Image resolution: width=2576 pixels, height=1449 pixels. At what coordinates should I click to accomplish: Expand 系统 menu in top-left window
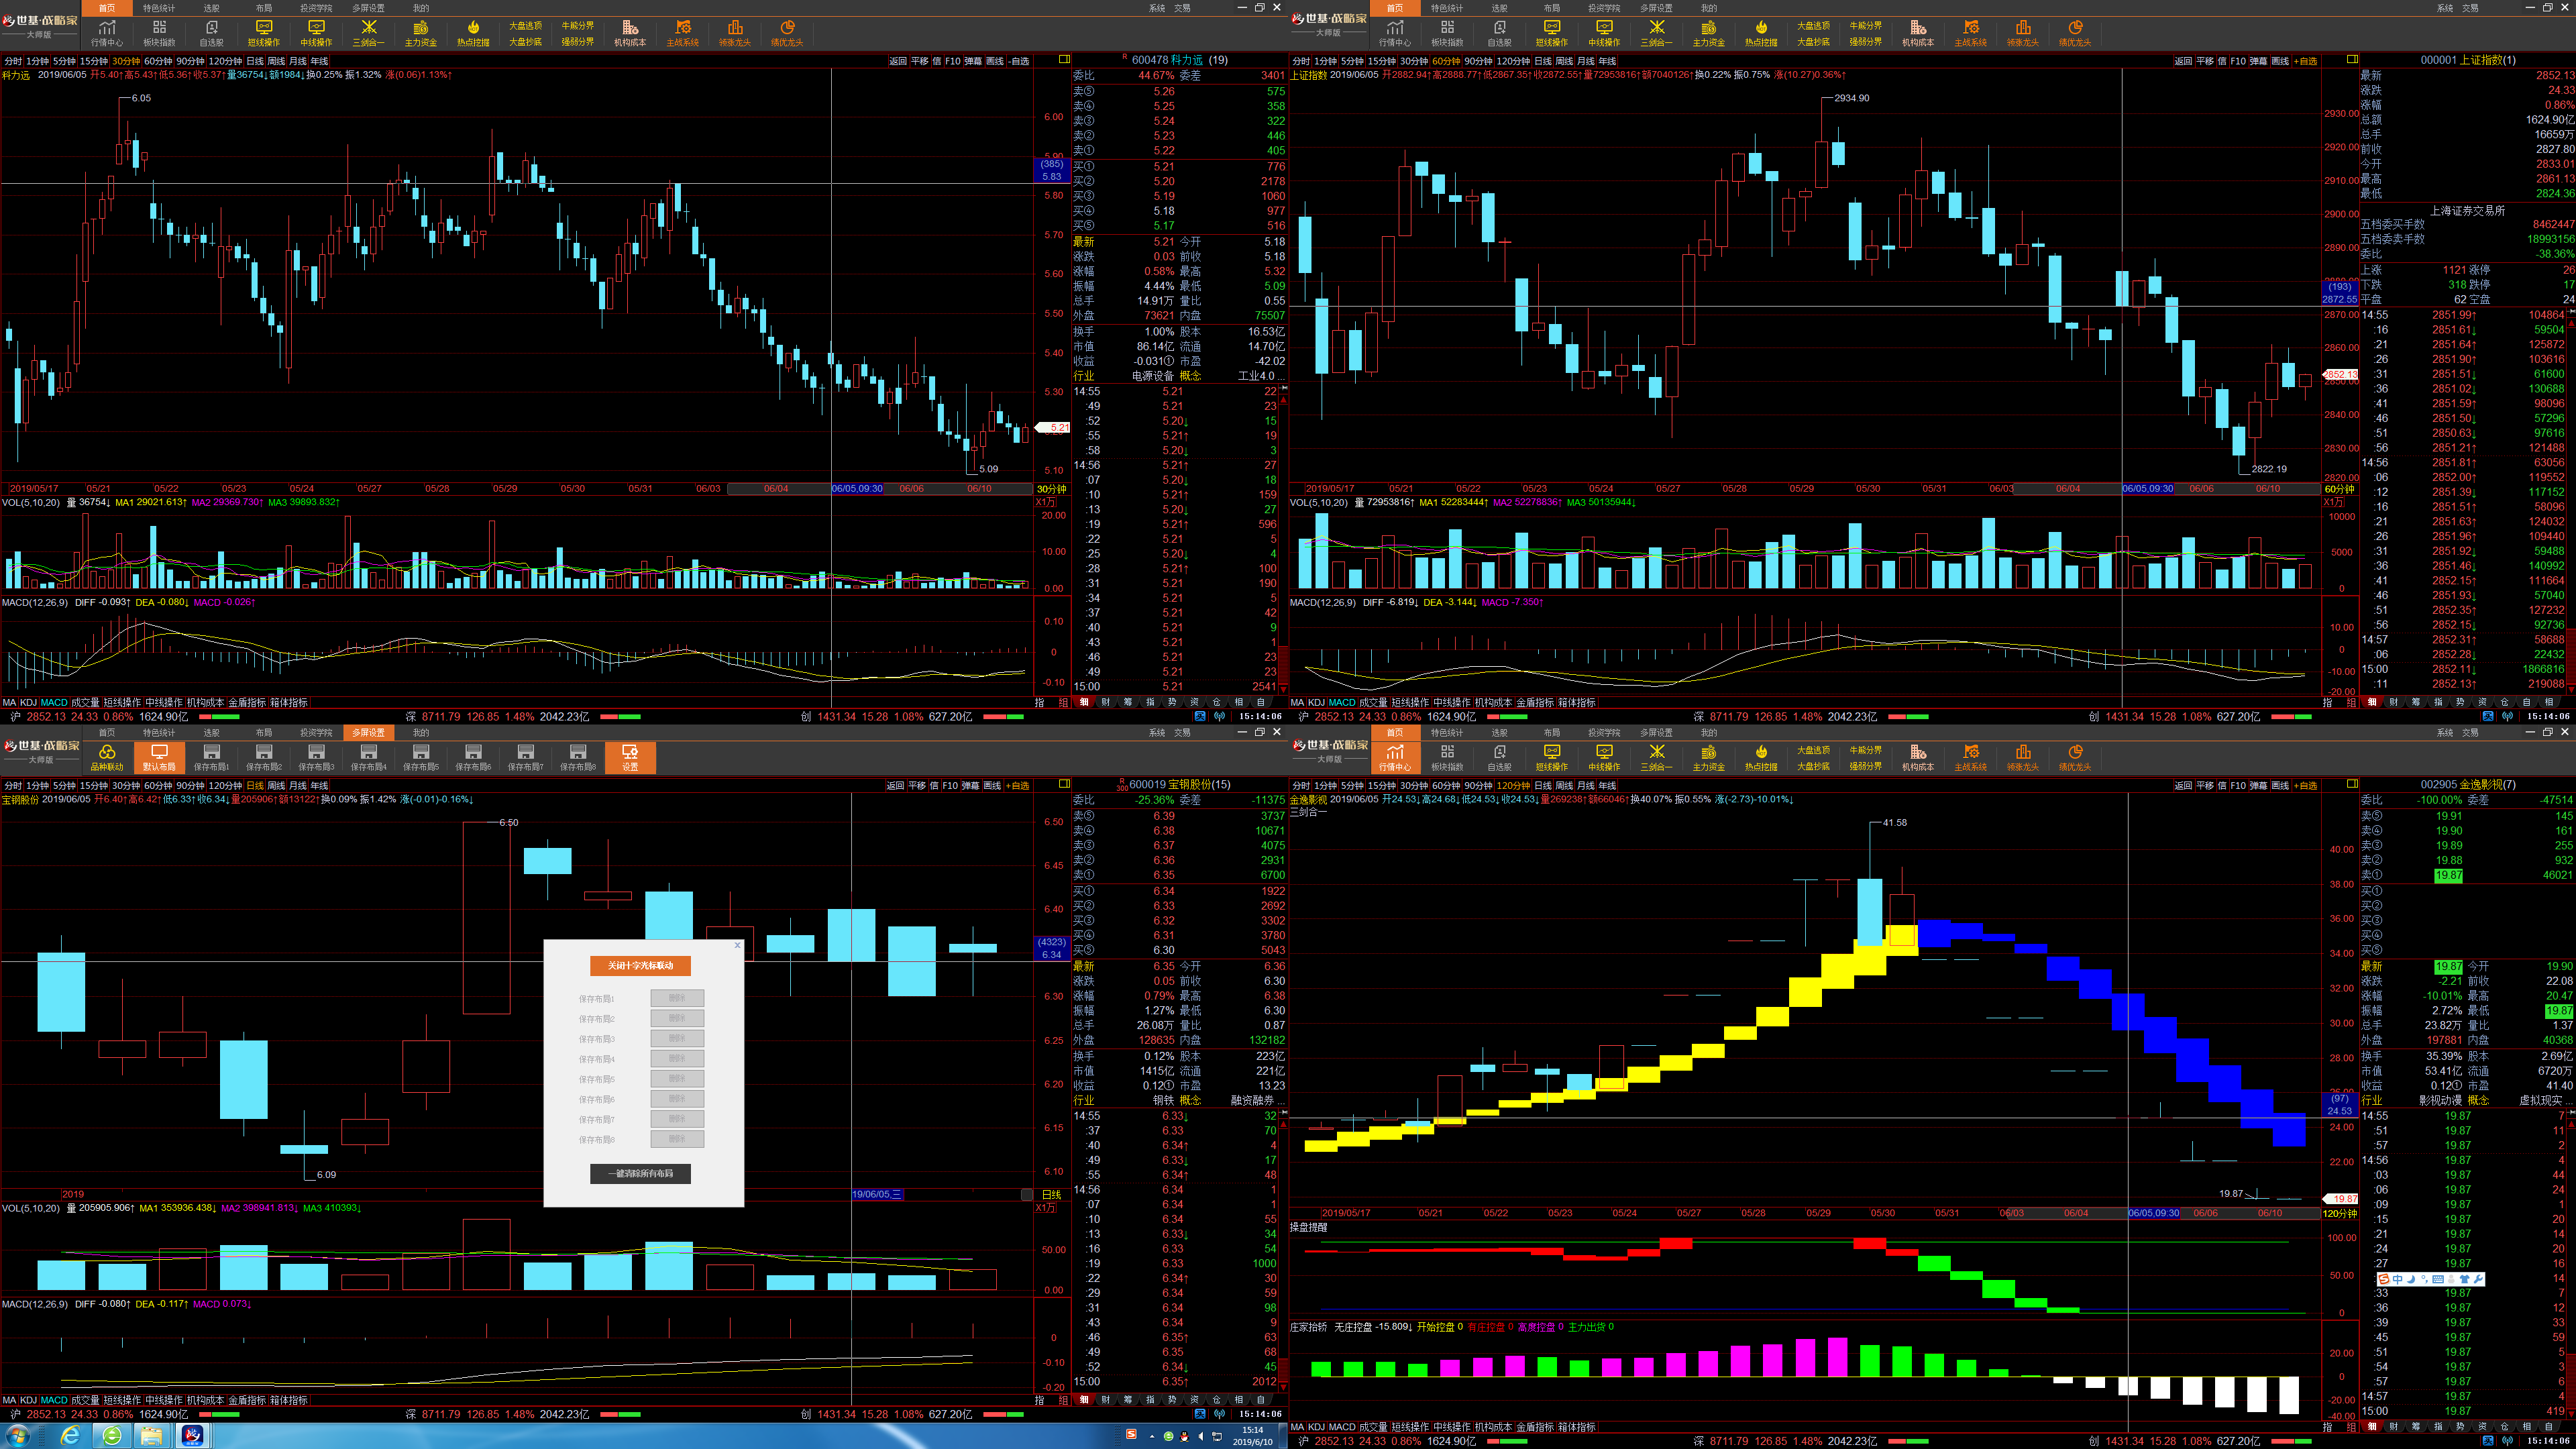coord(1157,7)
